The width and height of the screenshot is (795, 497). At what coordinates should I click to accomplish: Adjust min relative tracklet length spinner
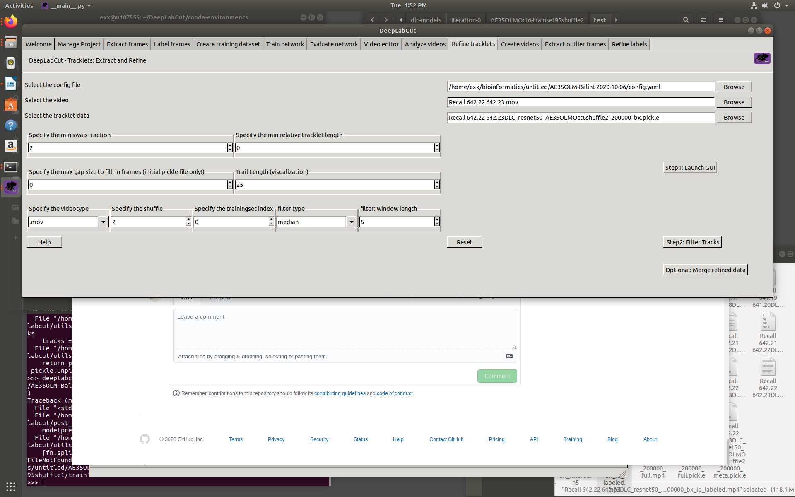437,147
